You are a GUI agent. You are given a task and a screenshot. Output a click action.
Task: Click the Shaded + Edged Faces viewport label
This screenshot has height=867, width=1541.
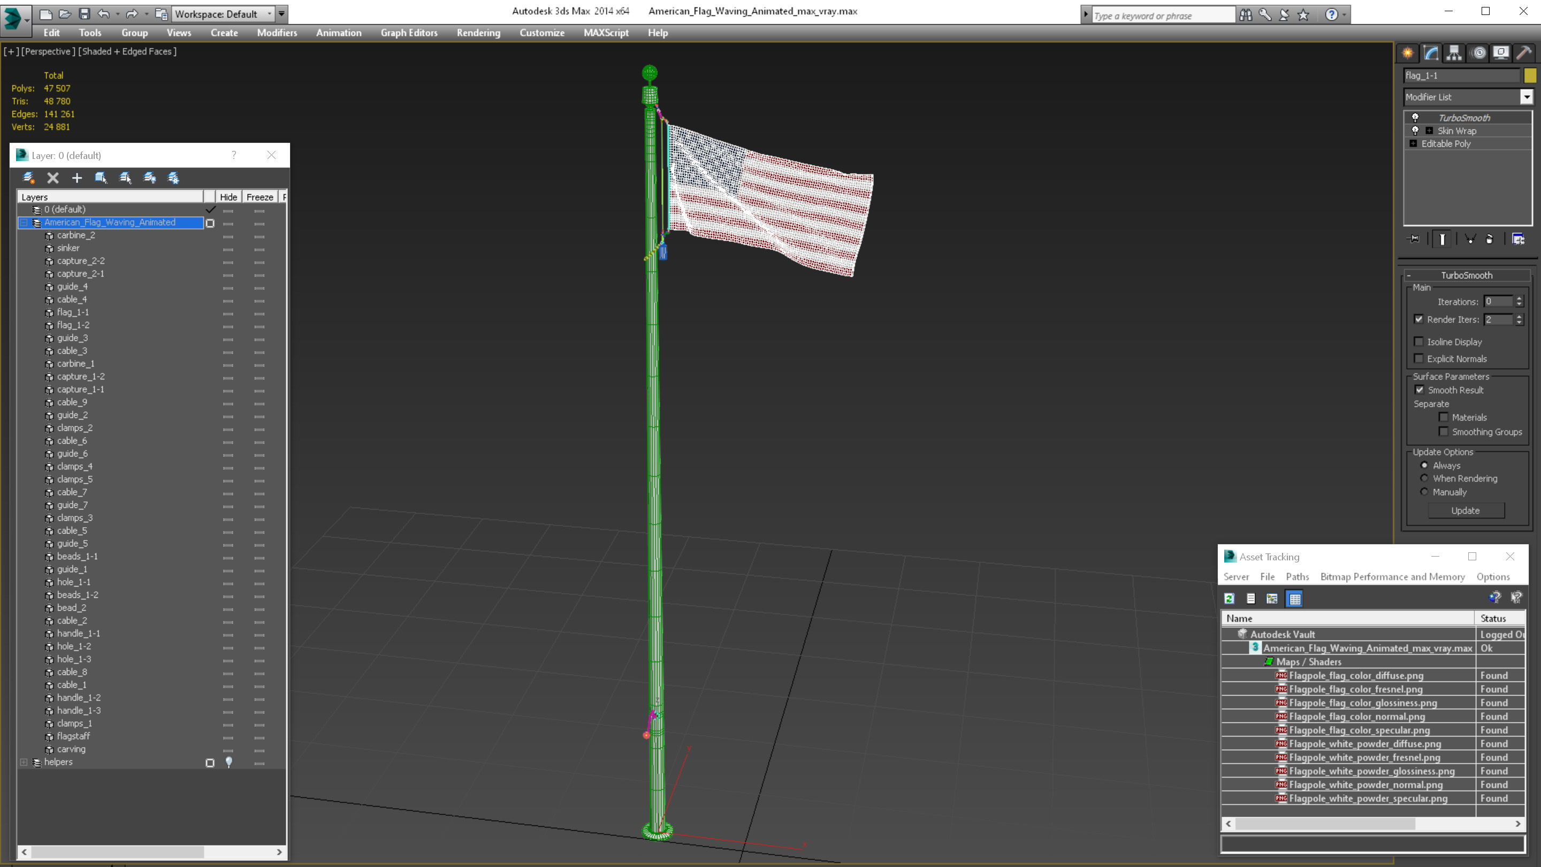pos(127,51)
